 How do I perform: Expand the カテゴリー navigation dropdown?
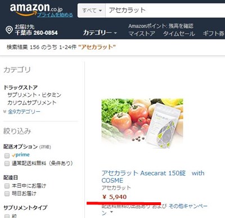pyautogui.click(x=100, y=33)
